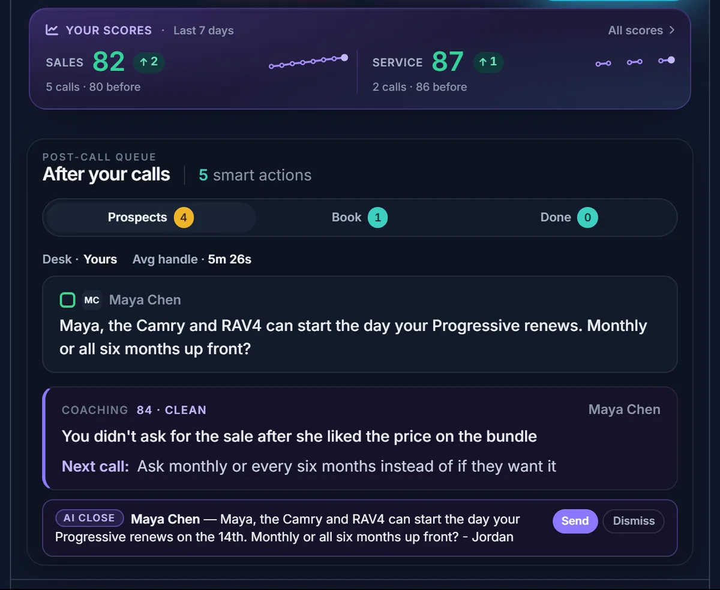Viewport: 720px width, 590px height.
Task: Check the Maya Chen task checkbox
Action: (68, 300)
